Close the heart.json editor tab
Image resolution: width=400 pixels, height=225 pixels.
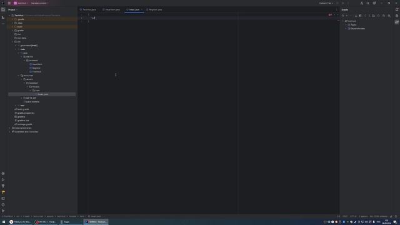[142, 10]
